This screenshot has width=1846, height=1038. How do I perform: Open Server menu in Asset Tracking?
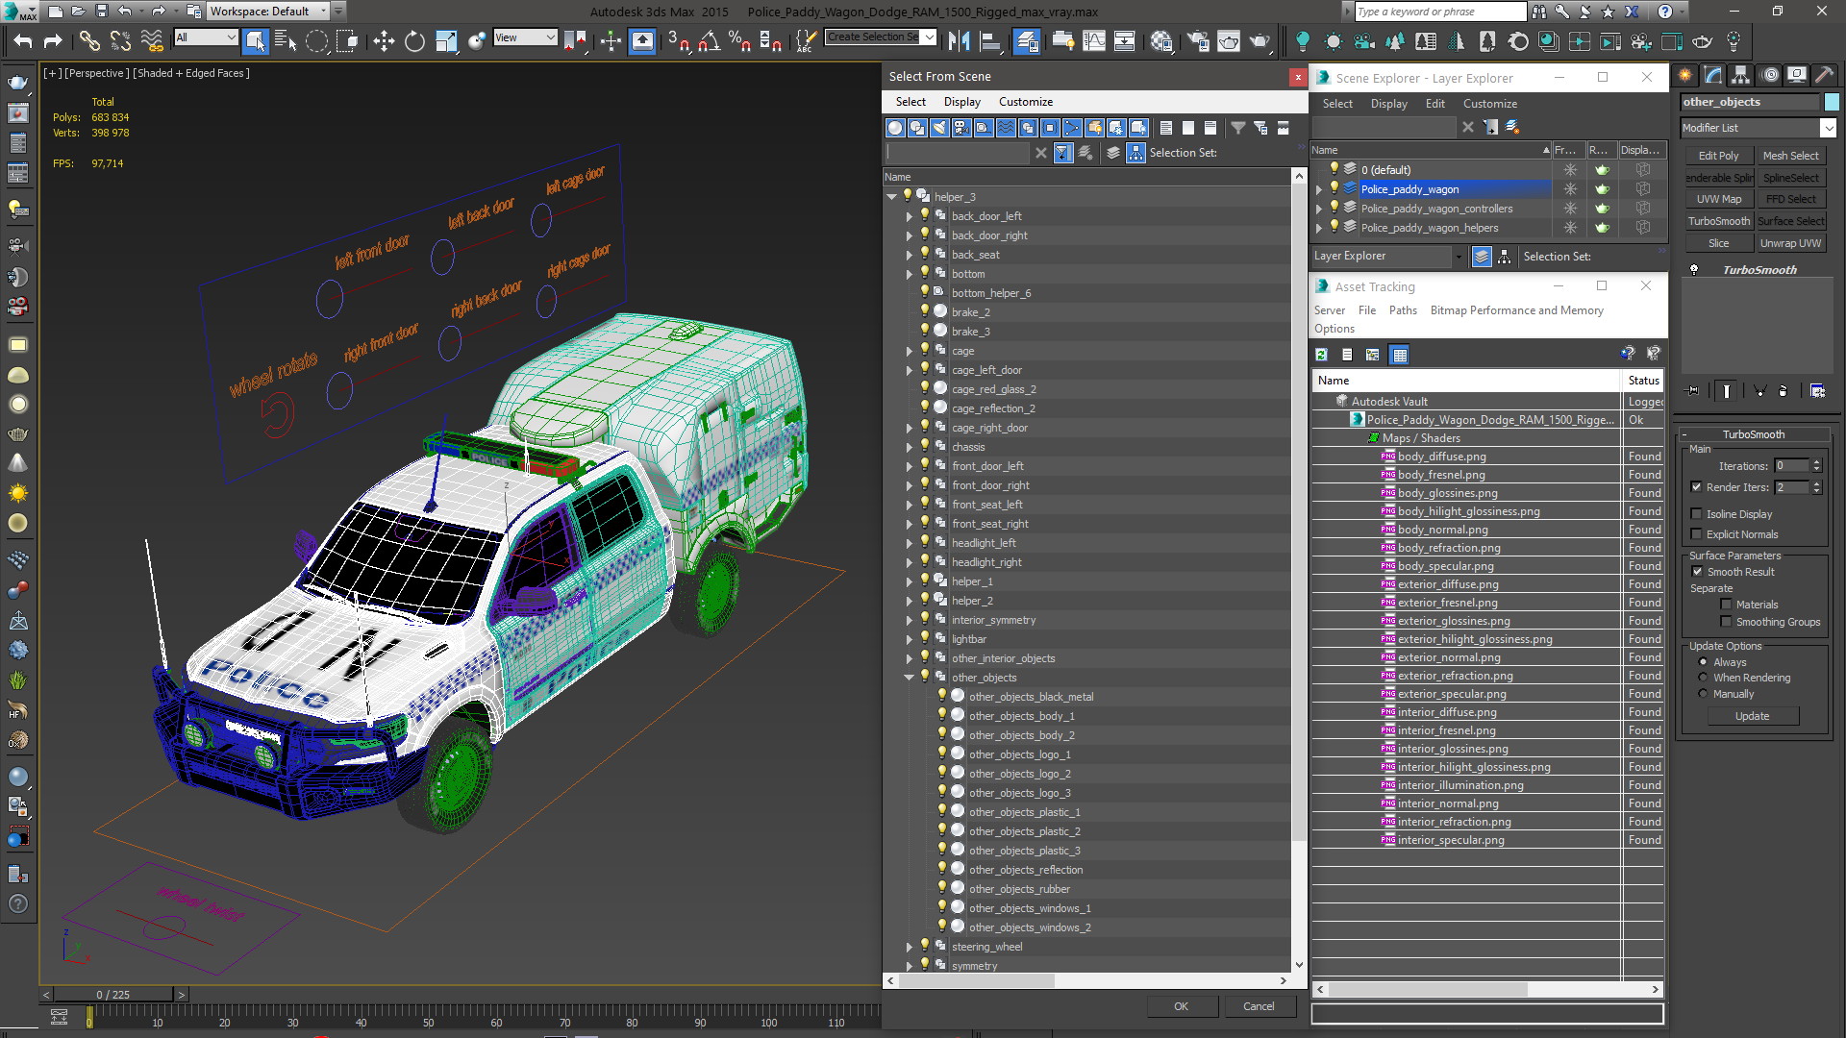(1330, 310)
